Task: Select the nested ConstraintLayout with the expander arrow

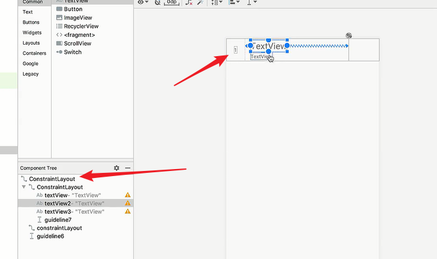Action: [x=59, y=187]
